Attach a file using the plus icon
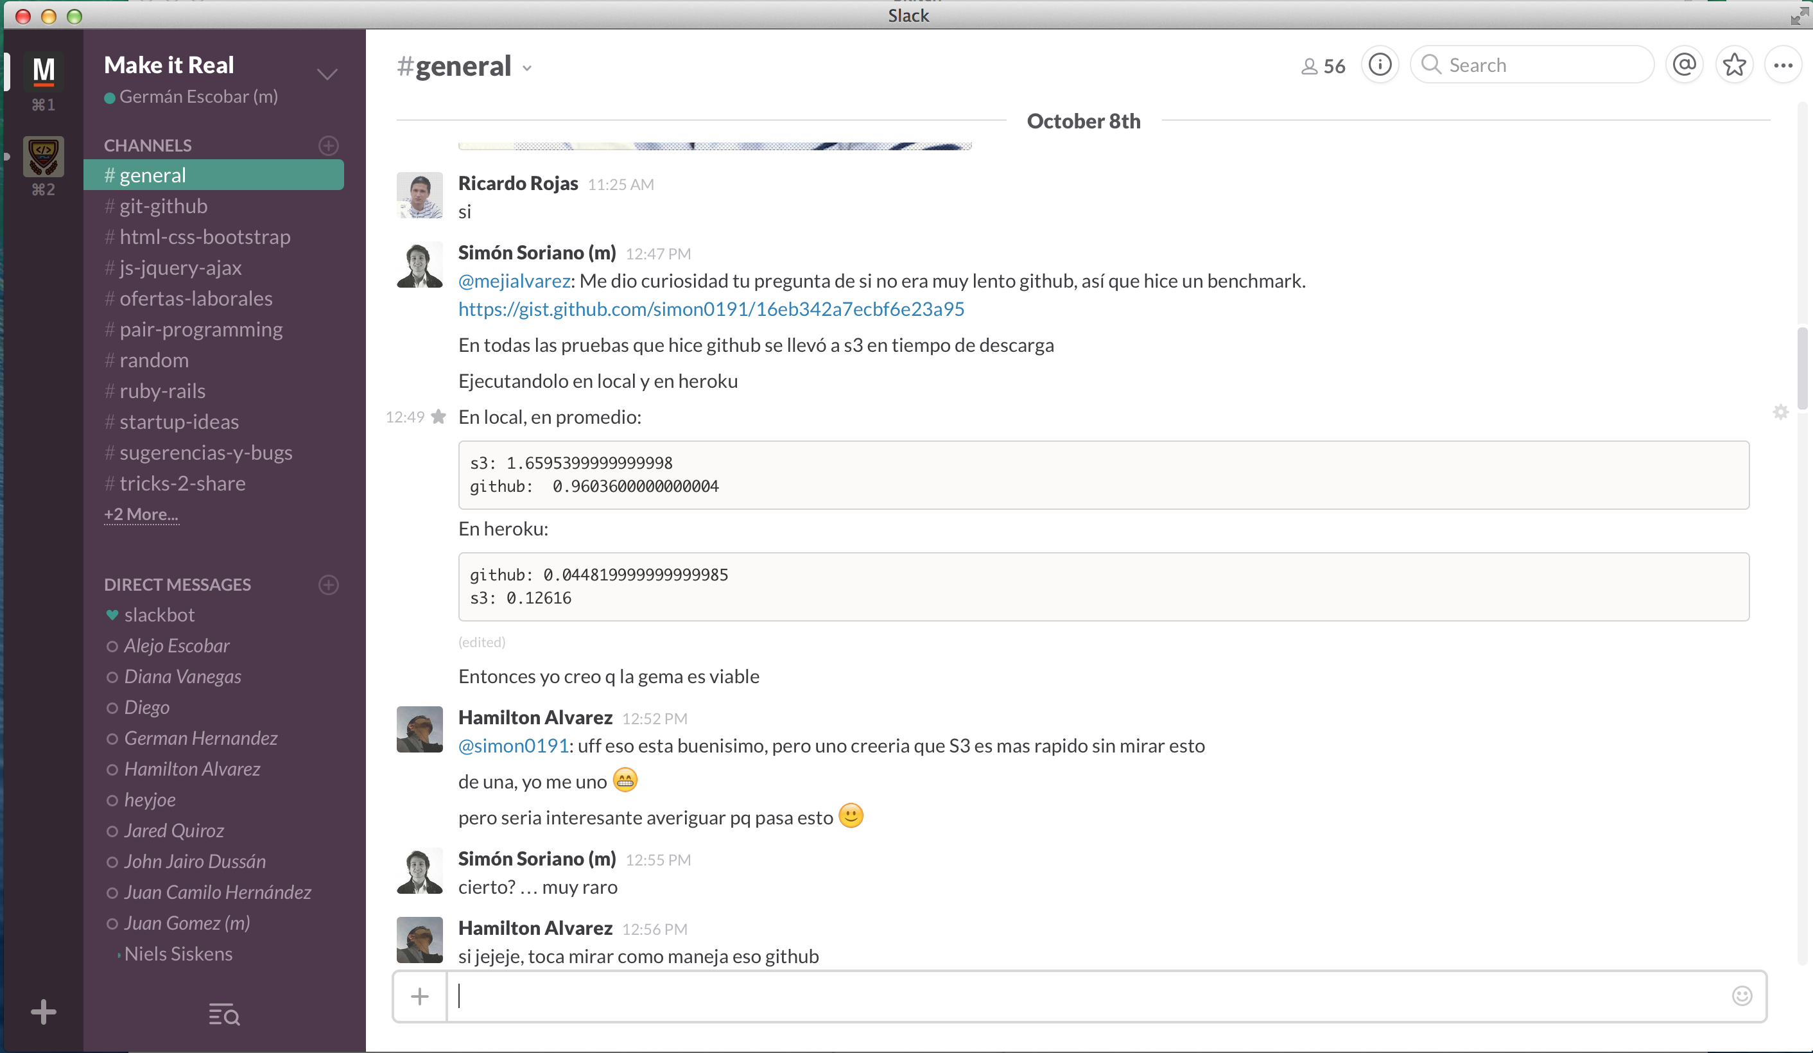 [419, 996]
